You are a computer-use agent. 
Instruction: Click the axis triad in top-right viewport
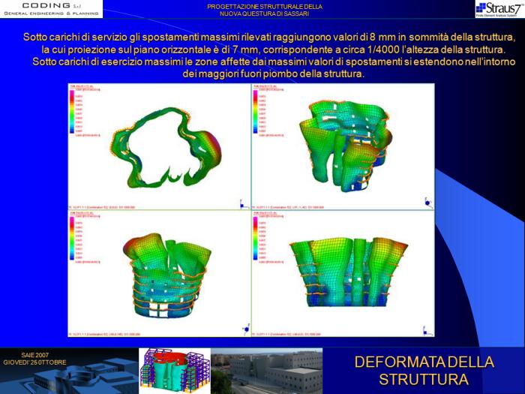(427, 202)
